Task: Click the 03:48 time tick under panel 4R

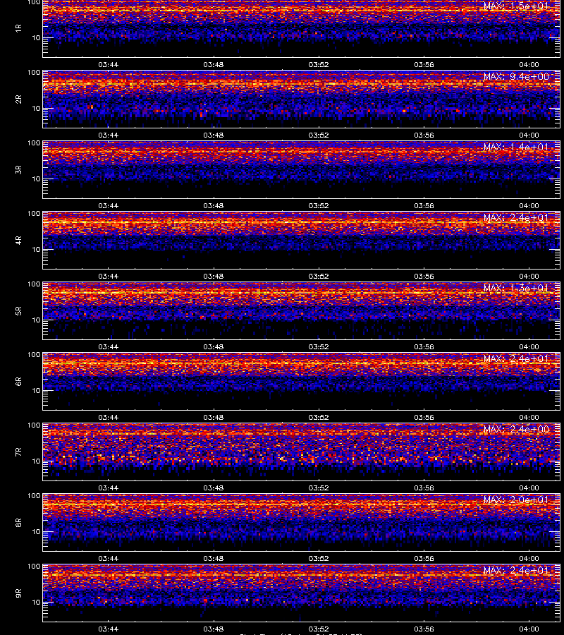Action: 213,276
